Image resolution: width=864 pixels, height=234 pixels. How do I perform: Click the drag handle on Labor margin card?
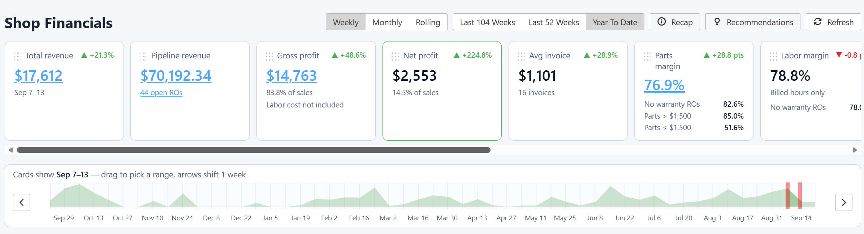pos(774,56)
